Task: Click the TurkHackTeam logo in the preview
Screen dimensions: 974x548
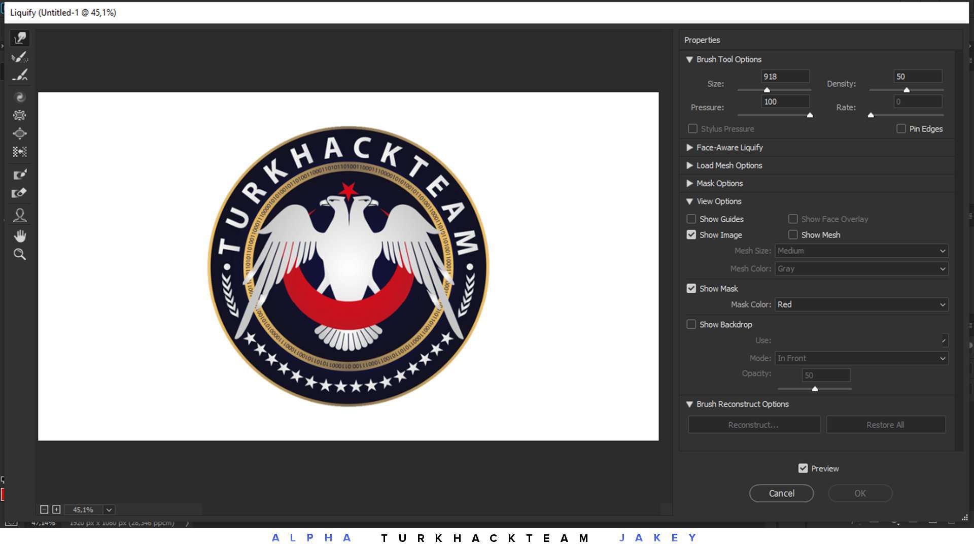Action: (349, 266)
